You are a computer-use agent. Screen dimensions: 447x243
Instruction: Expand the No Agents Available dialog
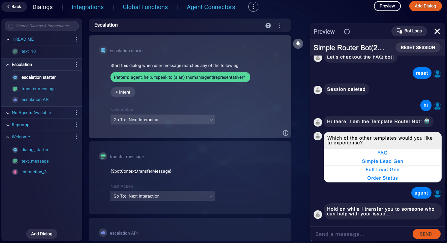click(8, 113)
